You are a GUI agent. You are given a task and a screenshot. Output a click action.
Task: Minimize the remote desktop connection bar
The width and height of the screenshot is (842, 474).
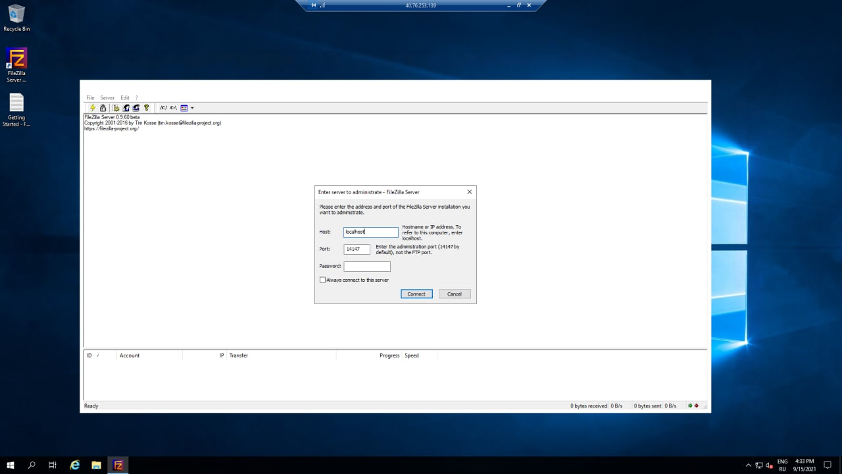pos(508,5)
